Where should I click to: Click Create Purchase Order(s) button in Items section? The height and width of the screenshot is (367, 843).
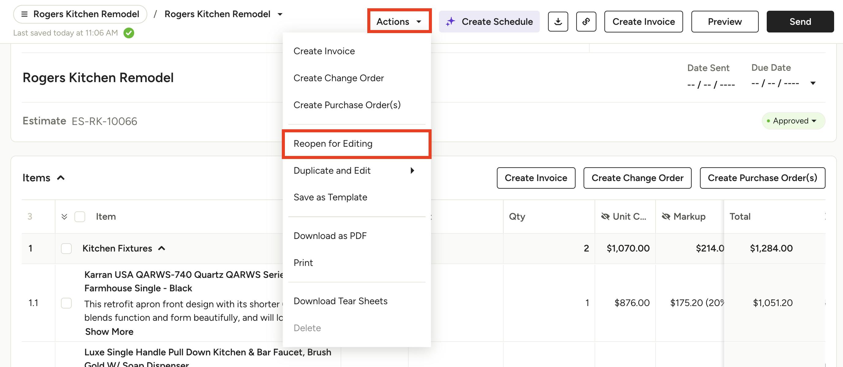[762, 178]
